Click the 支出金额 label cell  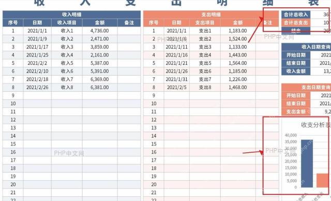(296, 111)
